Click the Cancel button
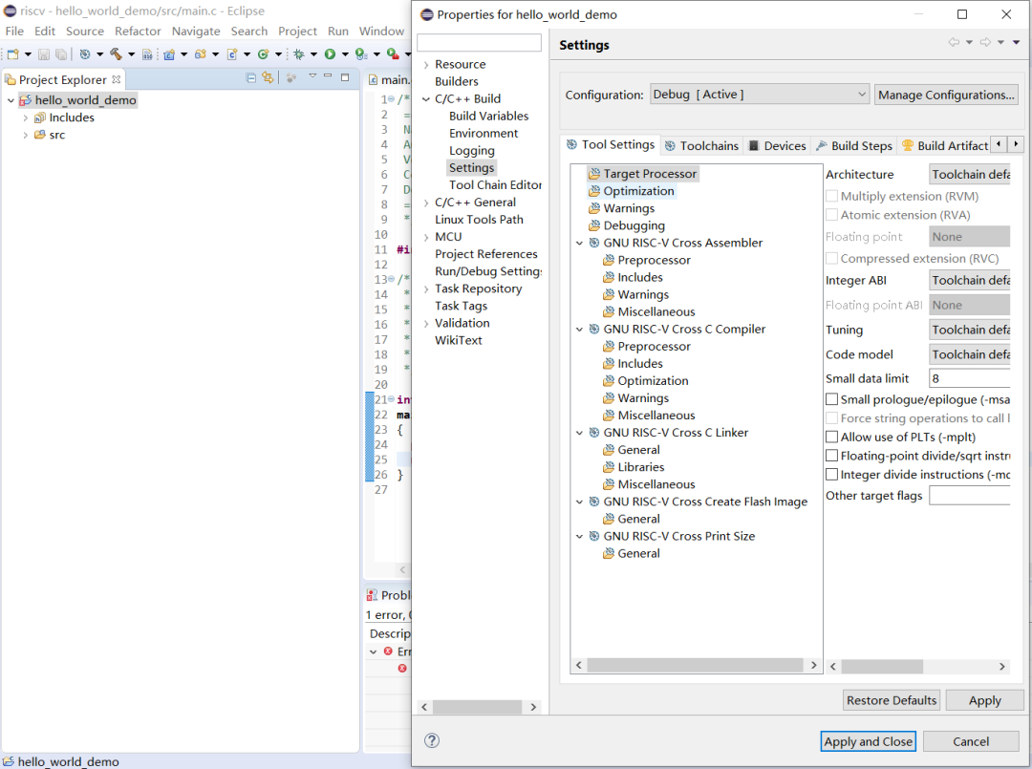Image resolution: width=1032 pixels, height=769 pixels. (x=971, y=741)
